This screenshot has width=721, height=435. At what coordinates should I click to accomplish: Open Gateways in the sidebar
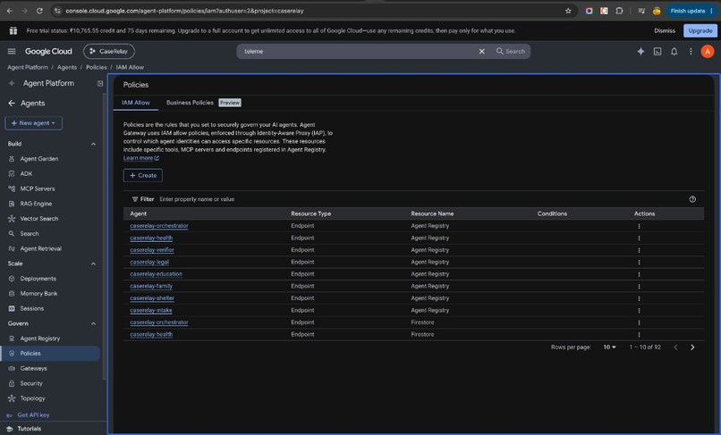tap(34, 368)
